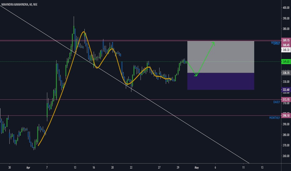291x171 pixels.
Task: Select the pink horizontal line at 313.15
Action: tap(141, 99)
